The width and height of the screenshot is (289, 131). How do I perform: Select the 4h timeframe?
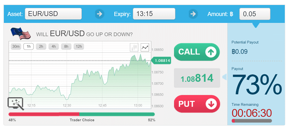(54, 47)
